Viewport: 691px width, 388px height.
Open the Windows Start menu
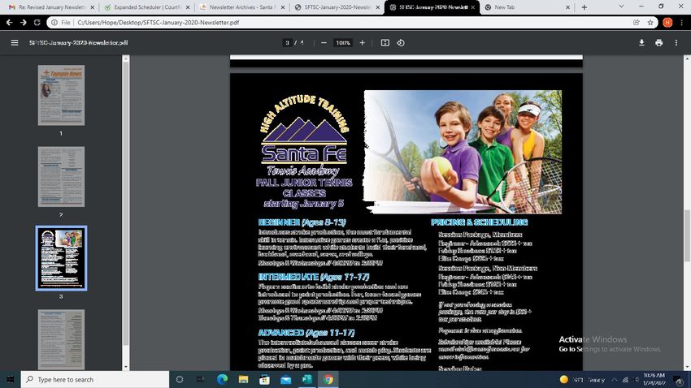point(10,379)
